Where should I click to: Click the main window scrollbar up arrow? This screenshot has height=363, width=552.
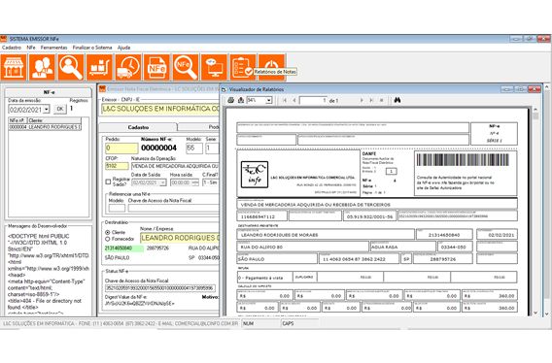point(547,86)
